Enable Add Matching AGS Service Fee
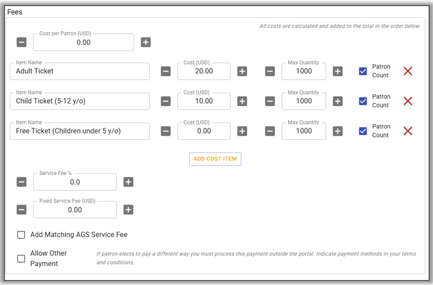Viewport: 433px width, 285px height. pyautogui.click(x=21, y=235)
